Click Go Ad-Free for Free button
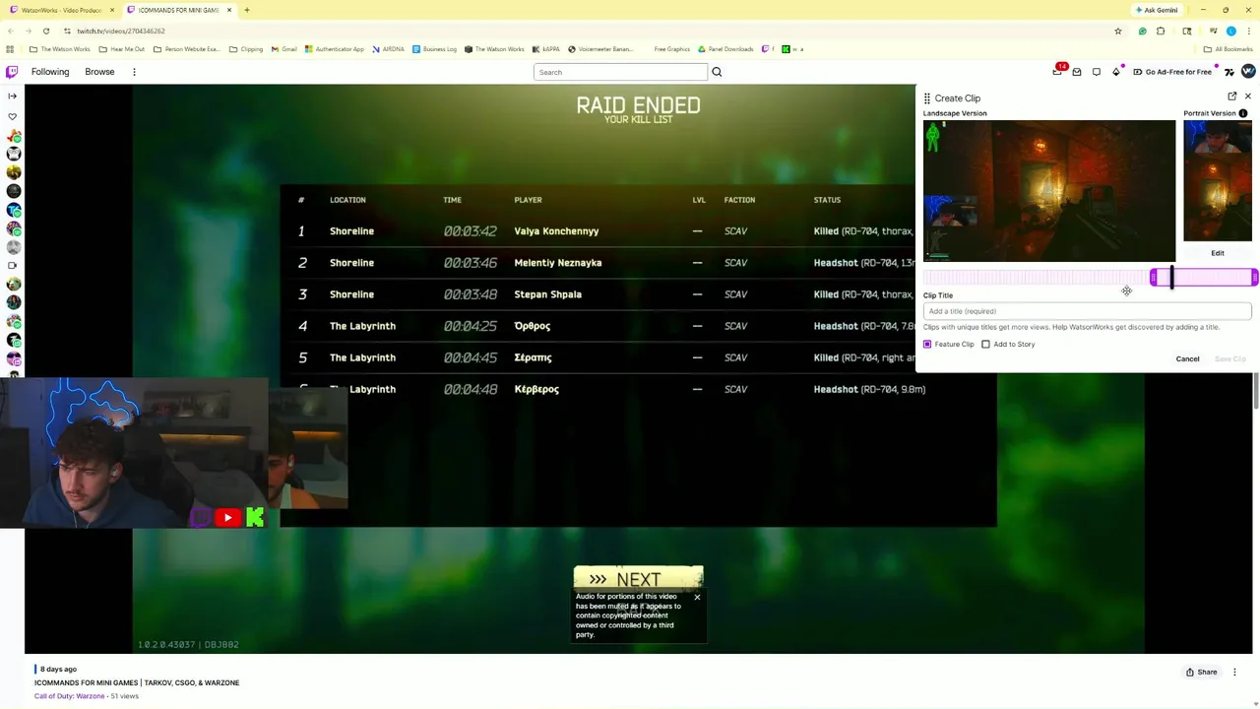 click(x=1171, y=72)
